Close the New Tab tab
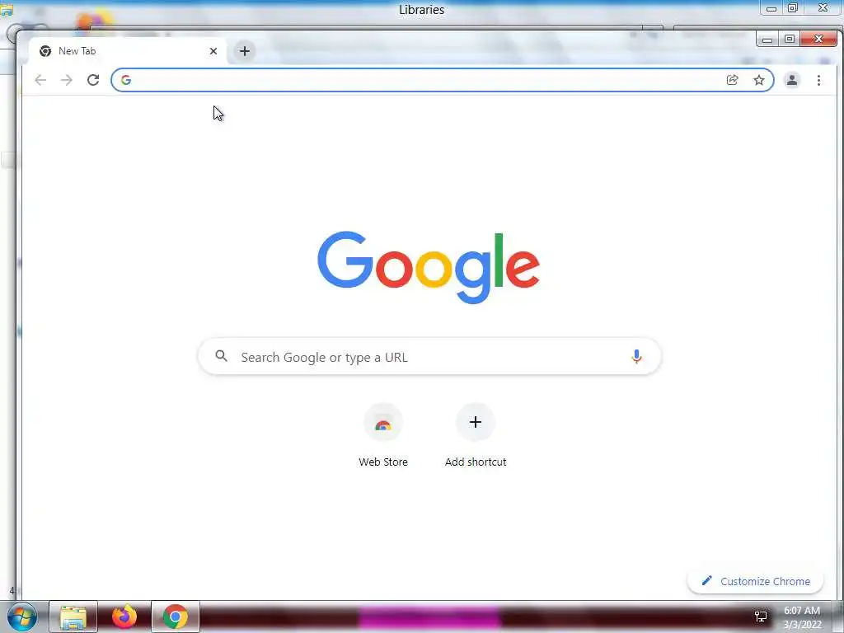844x633 pixels. coord(213,51)
